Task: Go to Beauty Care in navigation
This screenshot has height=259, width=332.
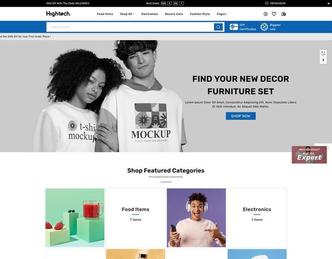Action: pyautogui.click(x=174, y=14)
